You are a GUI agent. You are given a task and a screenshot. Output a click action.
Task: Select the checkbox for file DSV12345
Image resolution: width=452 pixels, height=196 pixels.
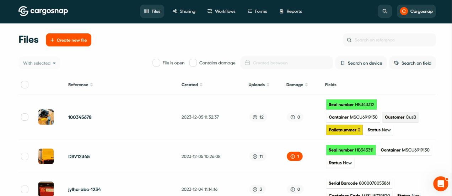click(x=25, y=156)
